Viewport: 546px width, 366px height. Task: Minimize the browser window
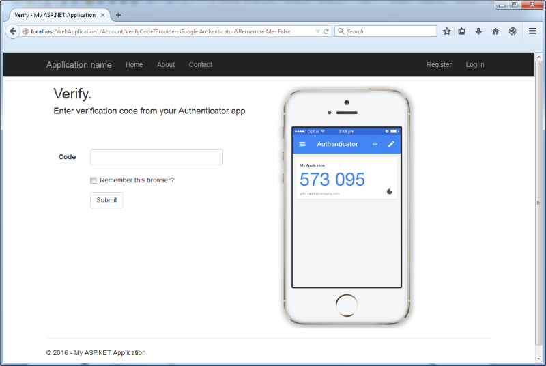pyautogui.click(x=502, y=5)
